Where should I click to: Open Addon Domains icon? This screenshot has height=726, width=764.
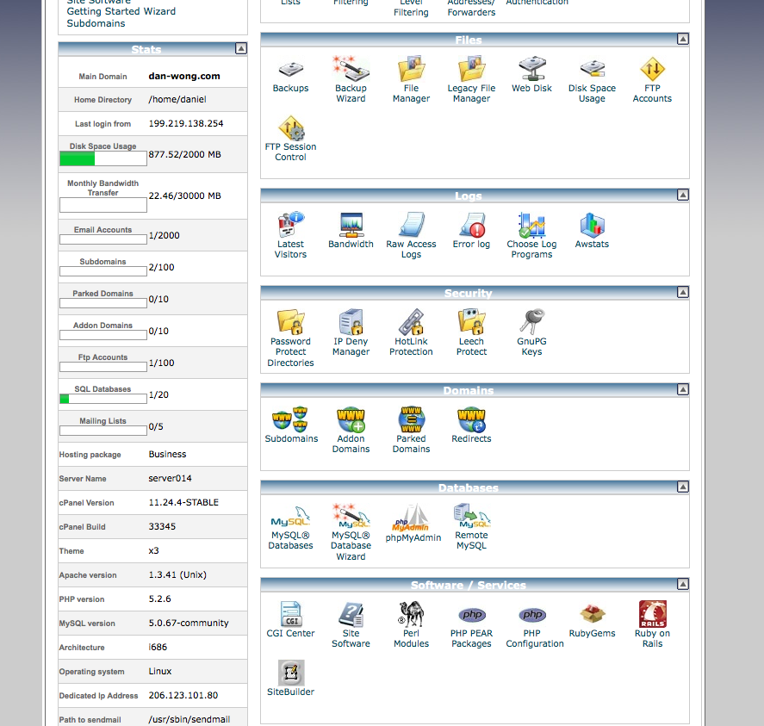click(351, 420)
